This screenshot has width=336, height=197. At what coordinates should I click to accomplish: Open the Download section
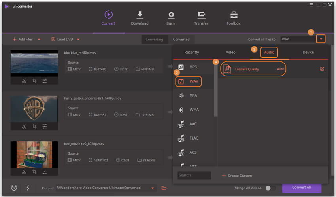140,18
